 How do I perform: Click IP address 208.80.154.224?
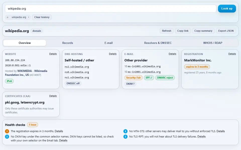(15, 60)
